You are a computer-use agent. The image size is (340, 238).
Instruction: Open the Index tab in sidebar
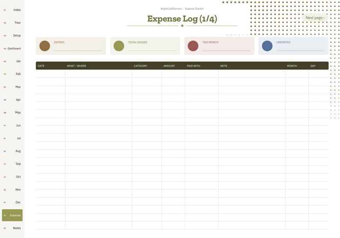12,10
